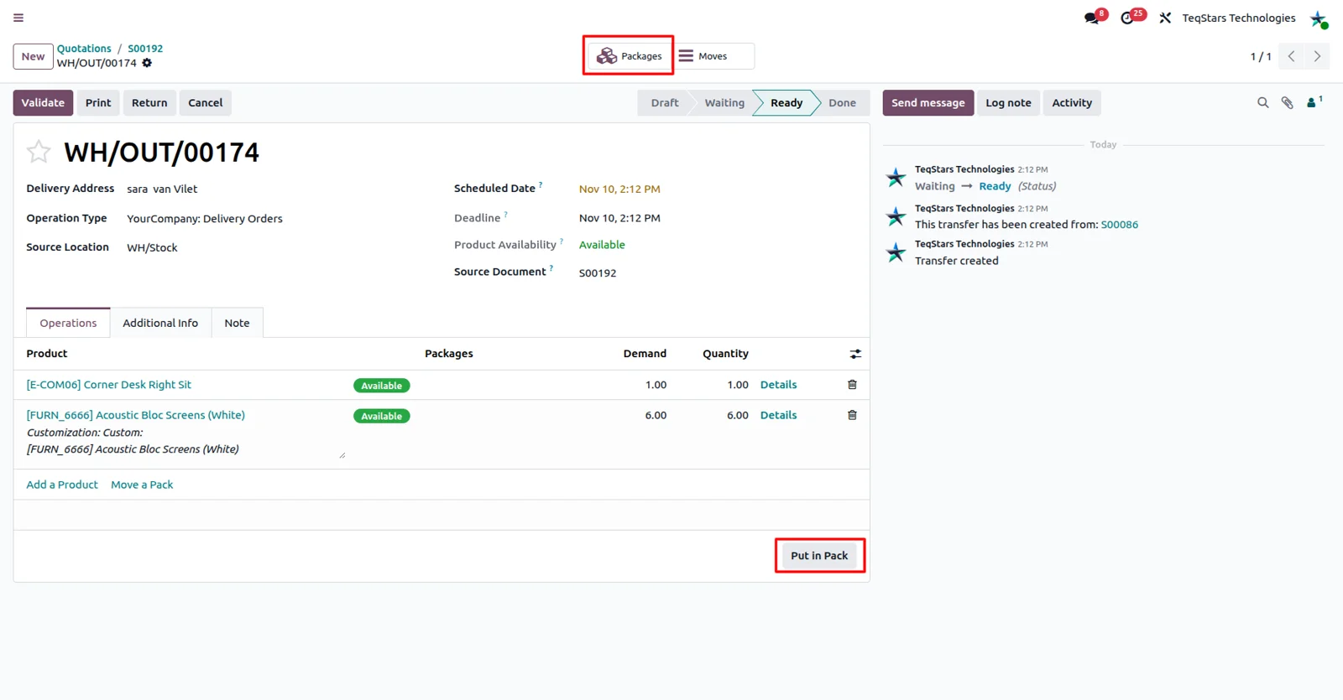Image resolution: width=1343 pixels, height=700 pixels.
Task: Search messages in the chatter
Action: tap(1262, 103)
